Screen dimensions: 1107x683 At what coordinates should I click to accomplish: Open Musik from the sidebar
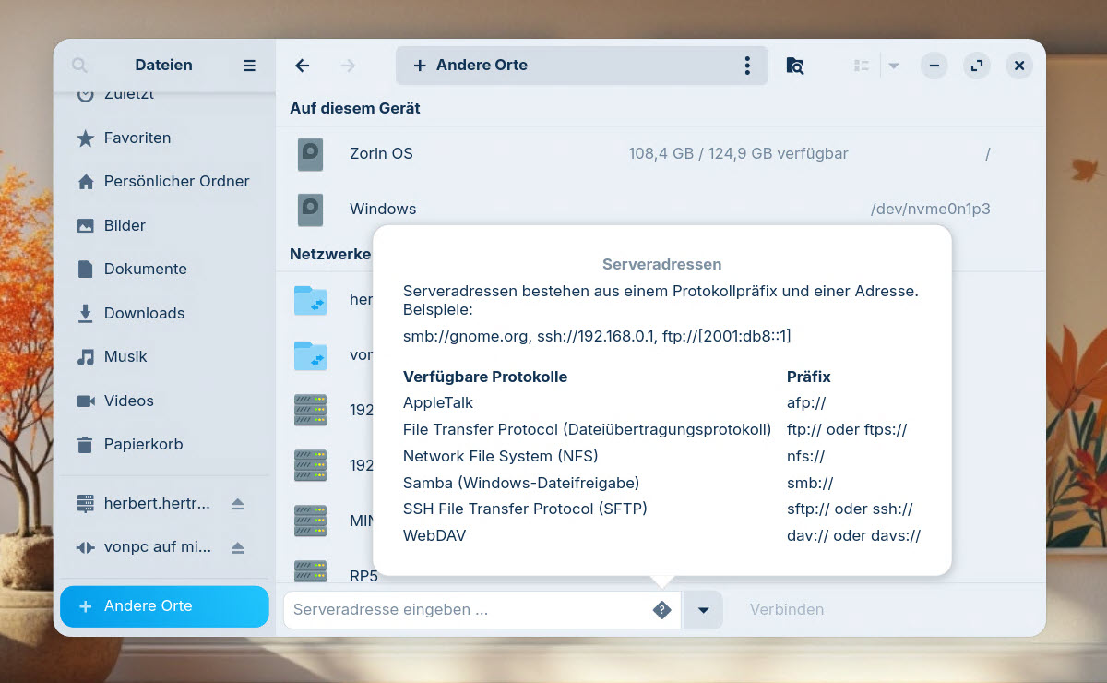[125, 356]
